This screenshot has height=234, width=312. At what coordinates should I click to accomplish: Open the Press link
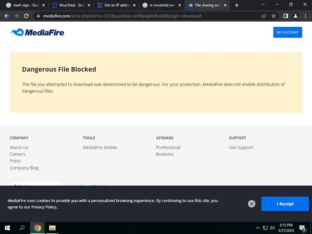(15, 161)
